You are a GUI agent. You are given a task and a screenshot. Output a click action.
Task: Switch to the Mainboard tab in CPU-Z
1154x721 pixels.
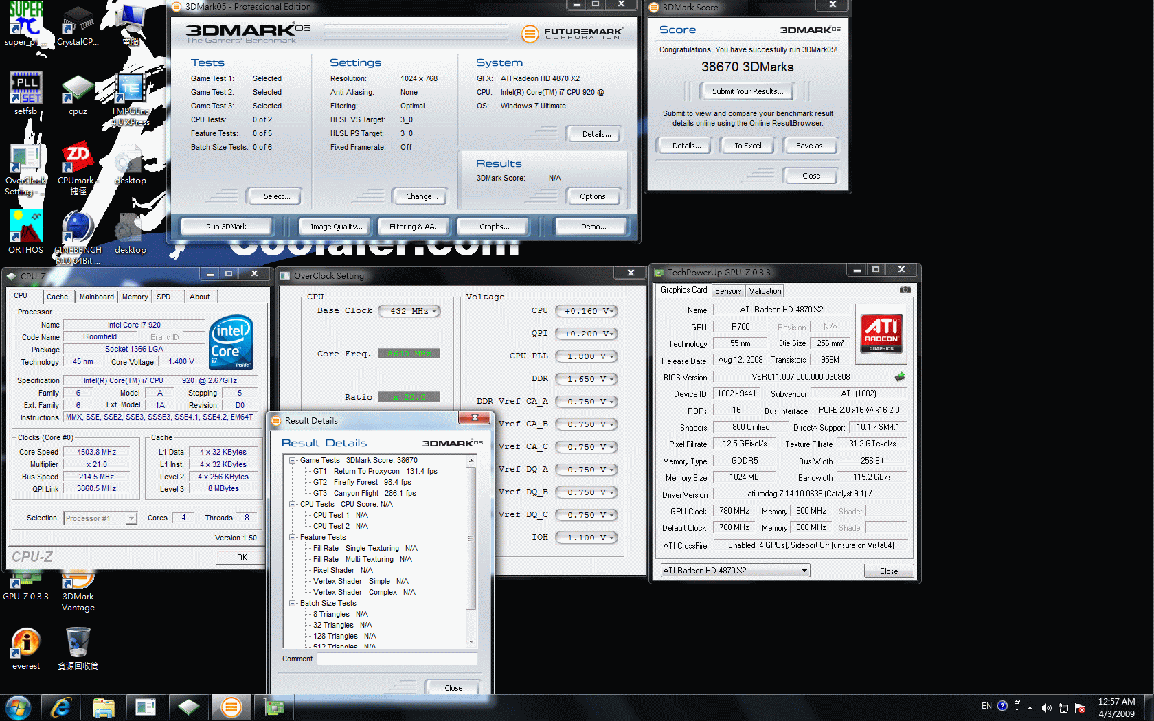coord(96,297)
